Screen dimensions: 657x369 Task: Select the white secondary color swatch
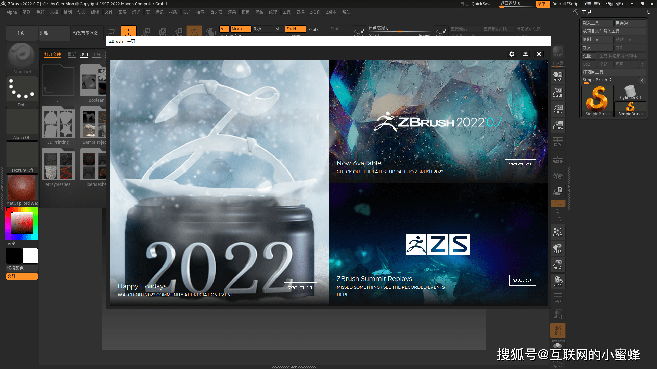[30, 256]
